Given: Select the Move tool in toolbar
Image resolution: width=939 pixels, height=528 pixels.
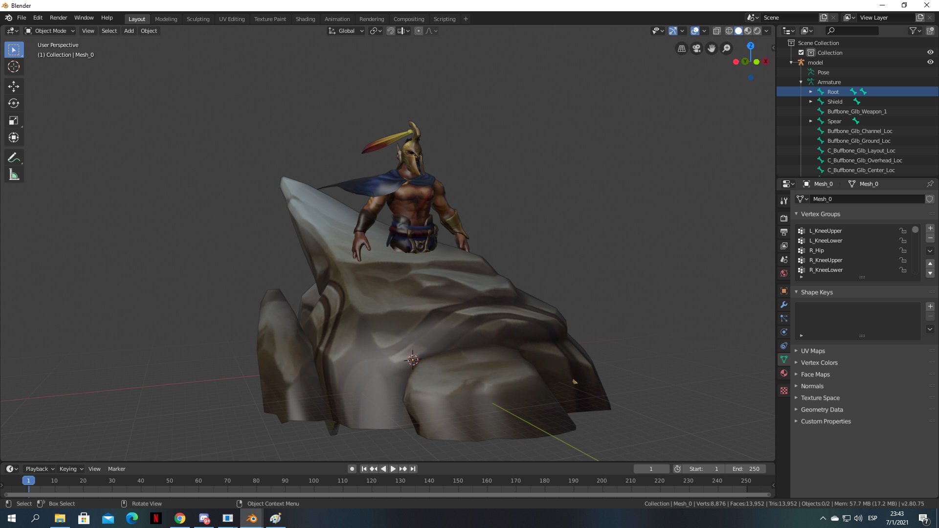Looking at the screenshot, I should pos(14,87).
